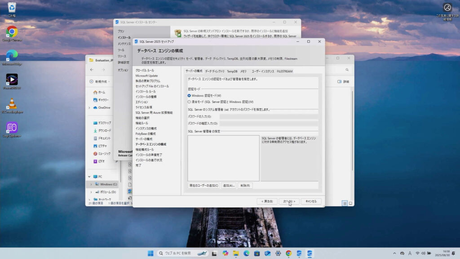Open ギャラリー in the Explorer sidebar

click(x=101, y=100)
